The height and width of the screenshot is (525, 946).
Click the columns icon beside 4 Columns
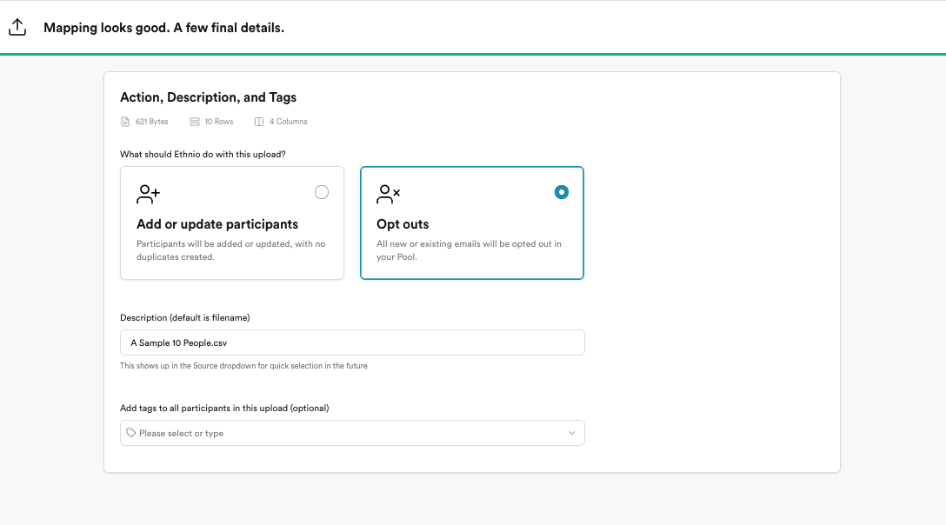point(257,121)
